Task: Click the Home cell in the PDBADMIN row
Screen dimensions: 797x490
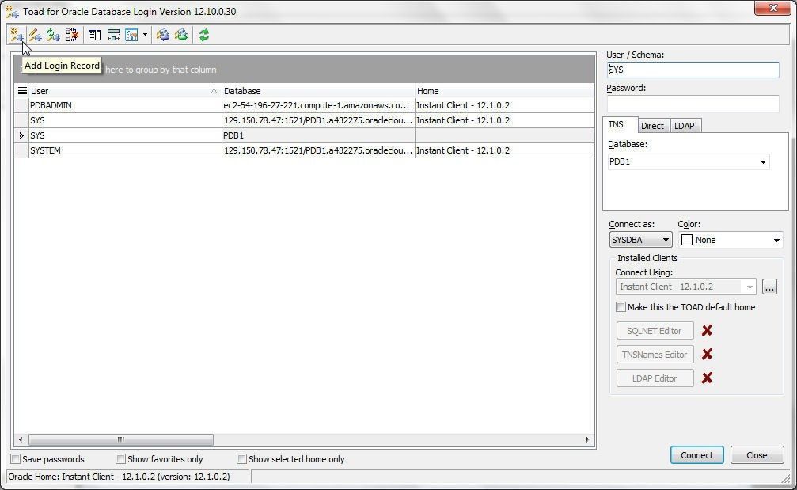Action: pyautogui.click(x=504, y=105)
